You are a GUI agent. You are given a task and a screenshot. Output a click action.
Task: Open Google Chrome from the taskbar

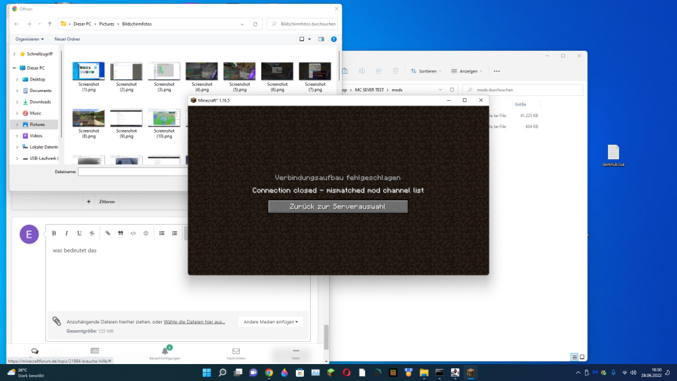pos(269,372)
